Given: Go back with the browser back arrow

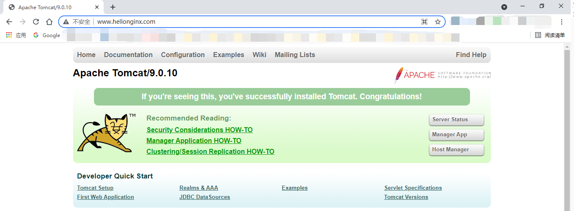Looking at the screenshot, I should [9, 22].
